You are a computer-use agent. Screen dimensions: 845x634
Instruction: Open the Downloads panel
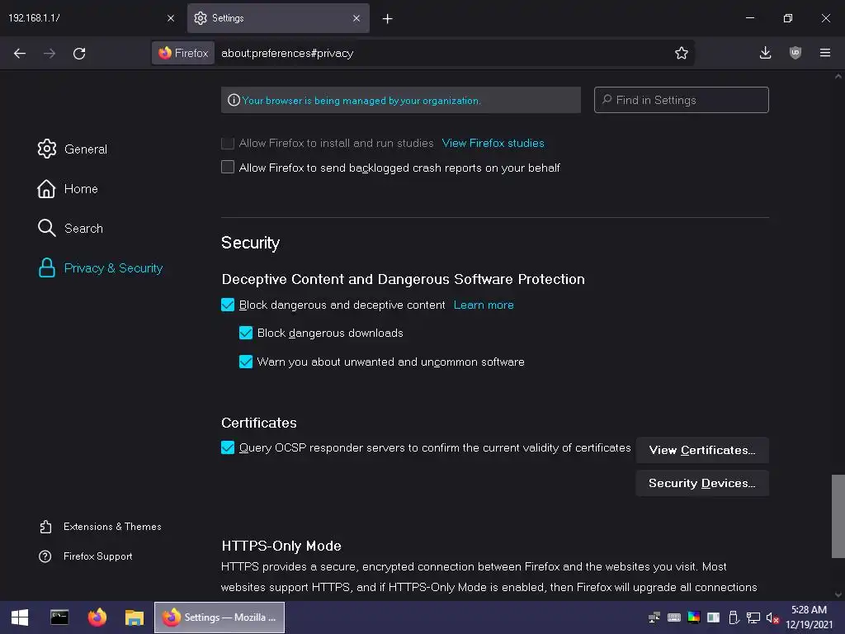coord(765,53)
